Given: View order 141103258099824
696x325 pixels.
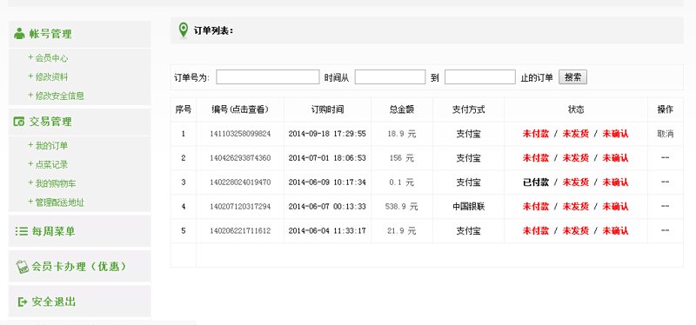Looking at the screenshot, I should click(x=240, y=134).
